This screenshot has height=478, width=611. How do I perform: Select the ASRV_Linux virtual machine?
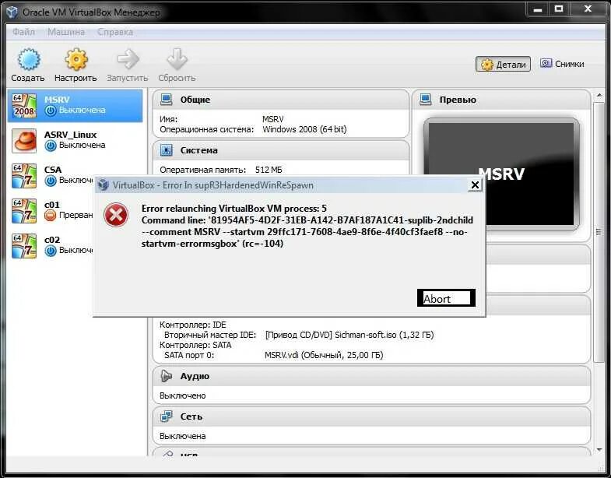tap(75, 140)
